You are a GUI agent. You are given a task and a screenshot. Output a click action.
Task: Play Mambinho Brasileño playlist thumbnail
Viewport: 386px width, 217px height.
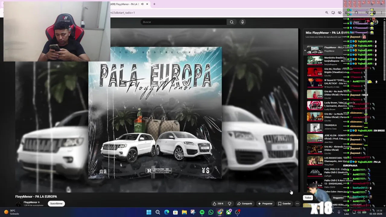[x=315, y=61]
